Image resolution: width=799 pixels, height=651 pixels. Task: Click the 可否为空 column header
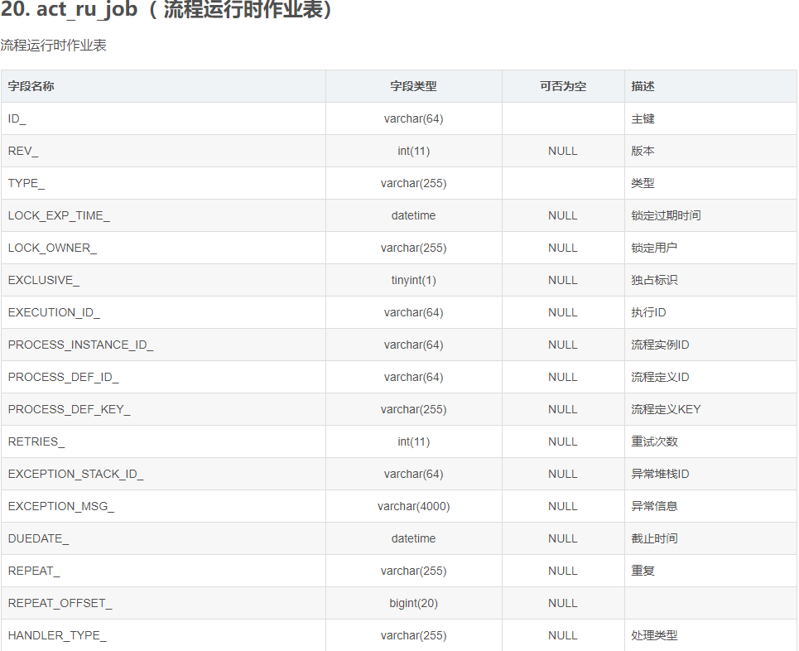click(x=563, y=86)
